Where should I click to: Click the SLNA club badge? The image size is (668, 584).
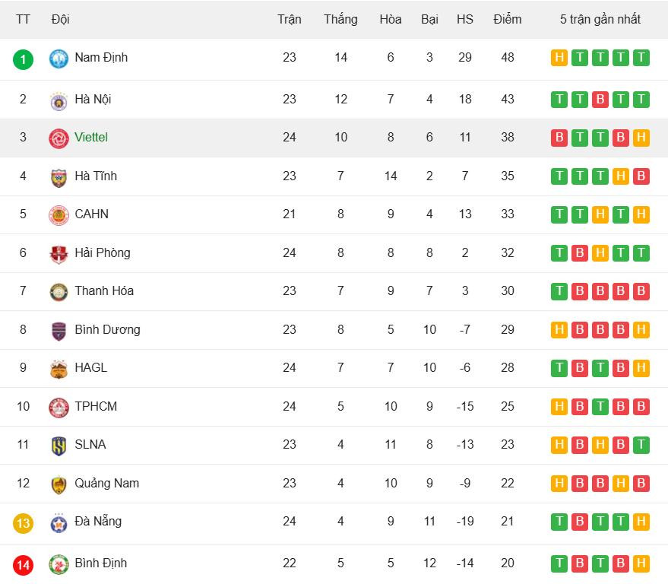coord(59,446)
